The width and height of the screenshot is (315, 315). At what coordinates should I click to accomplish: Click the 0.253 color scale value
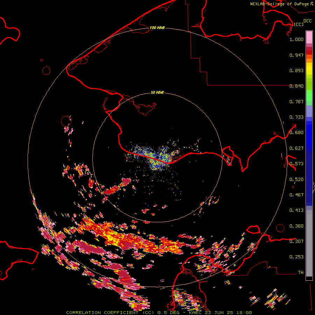click(296, 257)
